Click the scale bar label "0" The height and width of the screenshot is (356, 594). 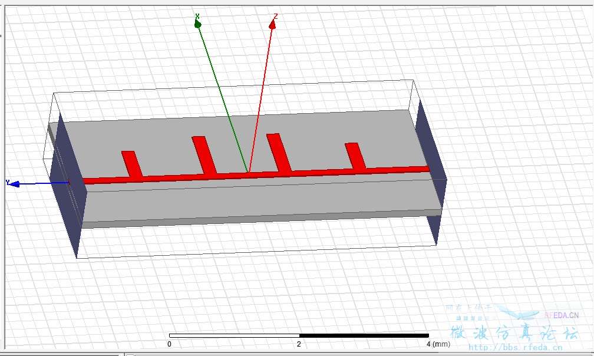pos(169,344)
